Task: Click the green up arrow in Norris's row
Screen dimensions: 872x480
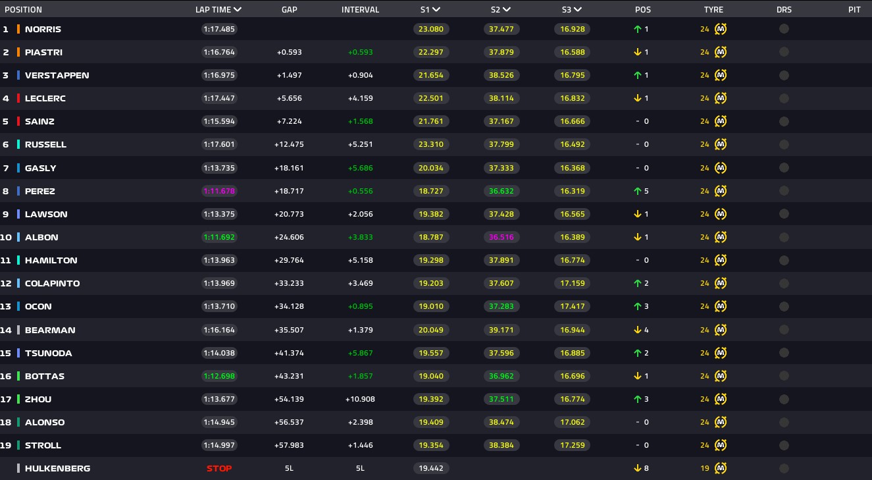Action: [638, 29]
